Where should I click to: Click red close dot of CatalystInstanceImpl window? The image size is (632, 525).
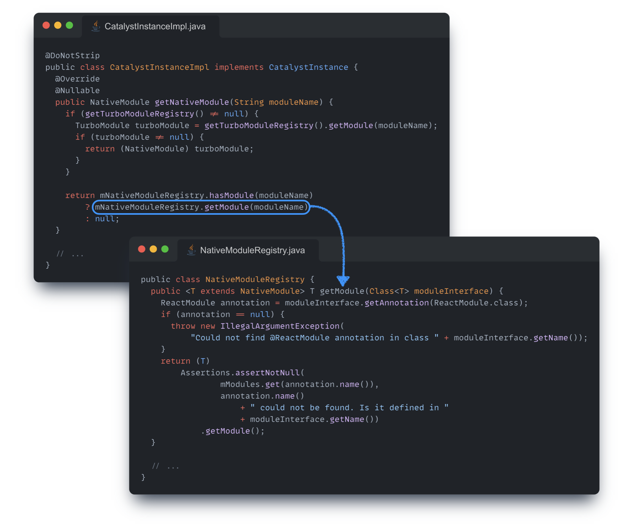46,25
